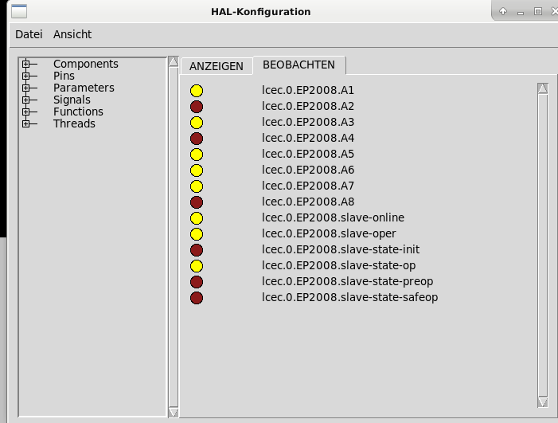The width and height of the screenshot is (558, 423).
Task: Expand the Parameters tree node
Action: click(25, 88)
